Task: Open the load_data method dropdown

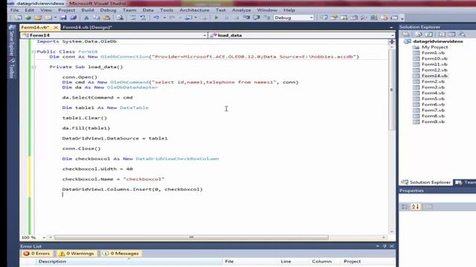Action: (x=392, y=36)
